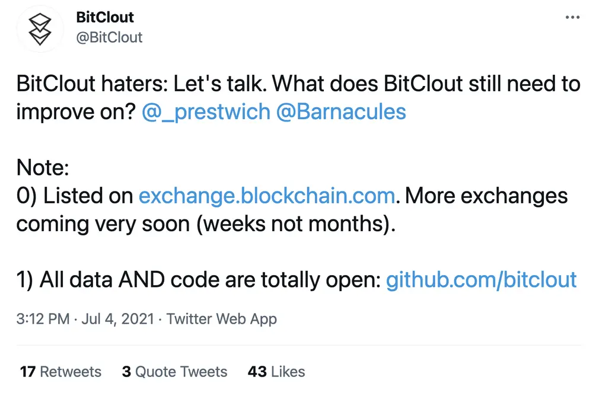
Task: View the @BitClout handle profile
Action: click(110, 37)
